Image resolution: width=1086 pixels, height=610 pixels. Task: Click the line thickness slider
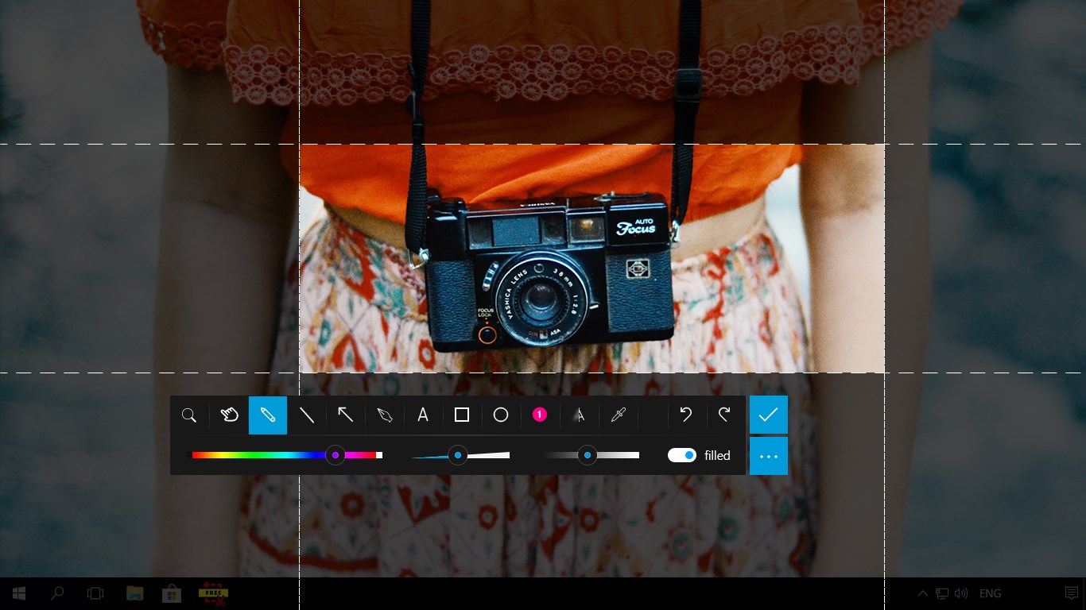(x=461, y=455)
